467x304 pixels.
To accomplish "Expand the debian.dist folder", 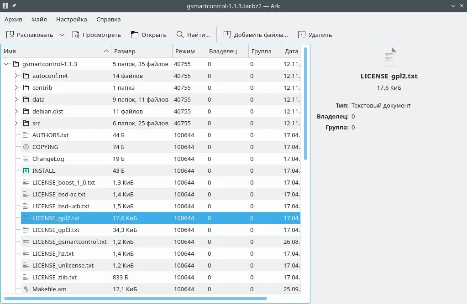I will [16, 111].
